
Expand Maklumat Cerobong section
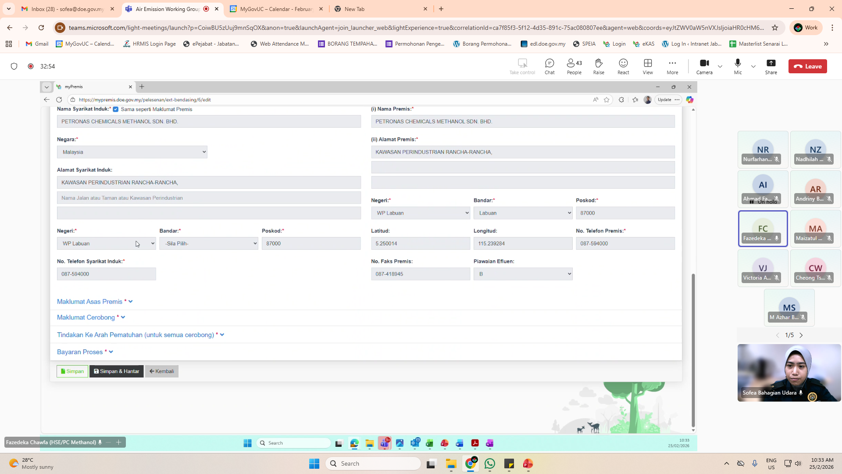(91, 317)
